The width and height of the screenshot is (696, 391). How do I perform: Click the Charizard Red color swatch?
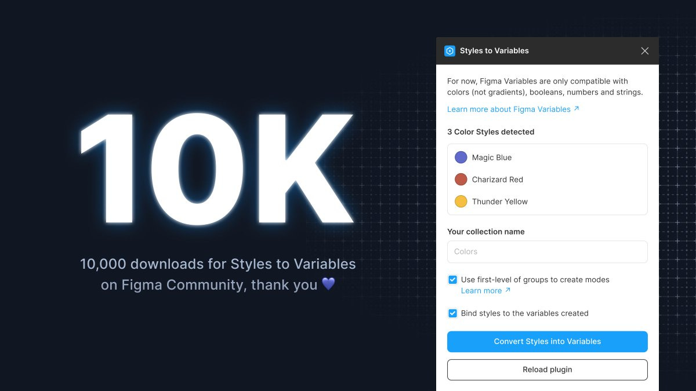pos(461,180)
